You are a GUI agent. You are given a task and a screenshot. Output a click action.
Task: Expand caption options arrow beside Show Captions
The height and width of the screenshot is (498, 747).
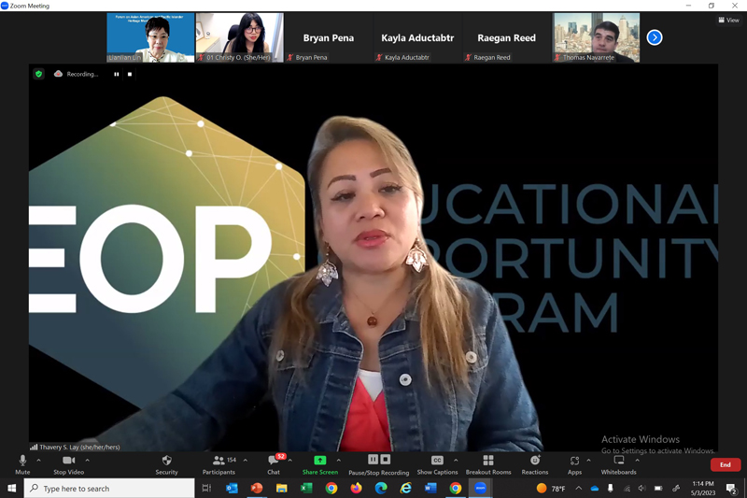click(456, 461)
